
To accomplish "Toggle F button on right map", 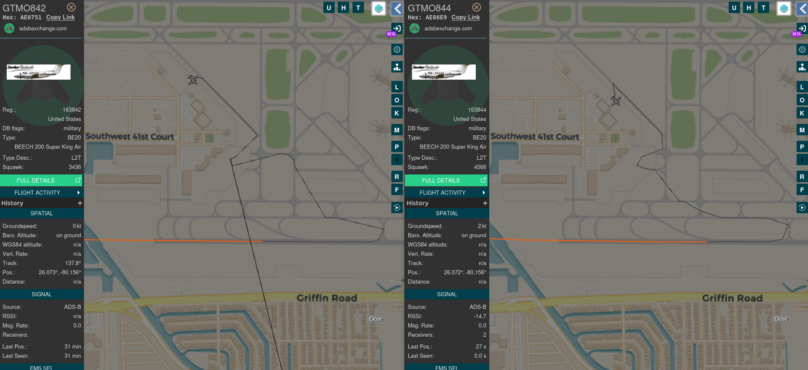I will click(x=802, y=190).
